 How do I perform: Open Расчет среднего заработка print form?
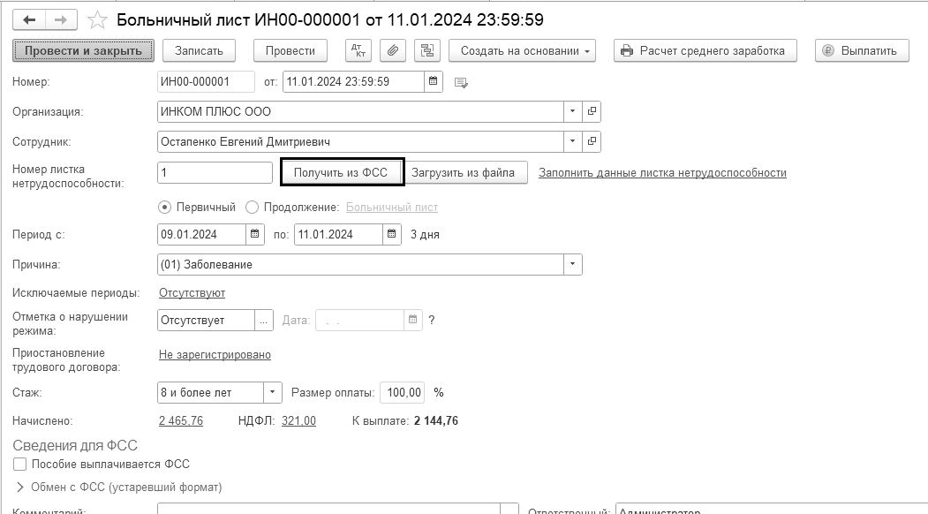[705, 51]
